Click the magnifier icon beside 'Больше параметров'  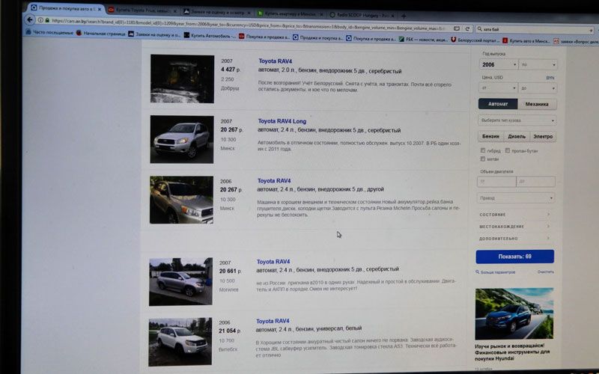point(478,272)
